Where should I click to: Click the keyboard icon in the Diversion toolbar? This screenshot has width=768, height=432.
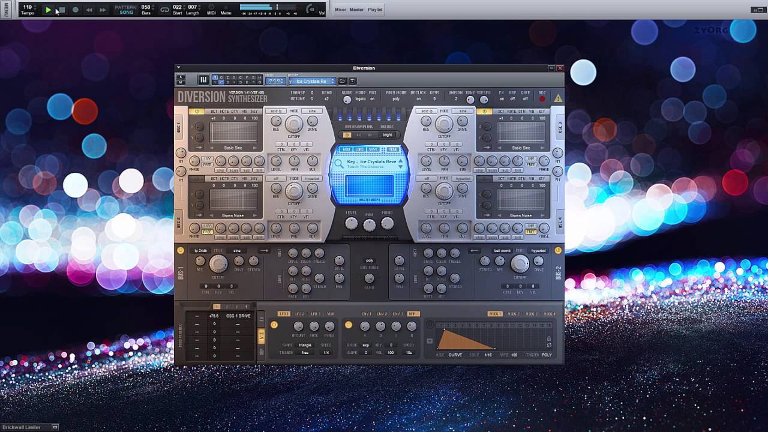(203, 80)
